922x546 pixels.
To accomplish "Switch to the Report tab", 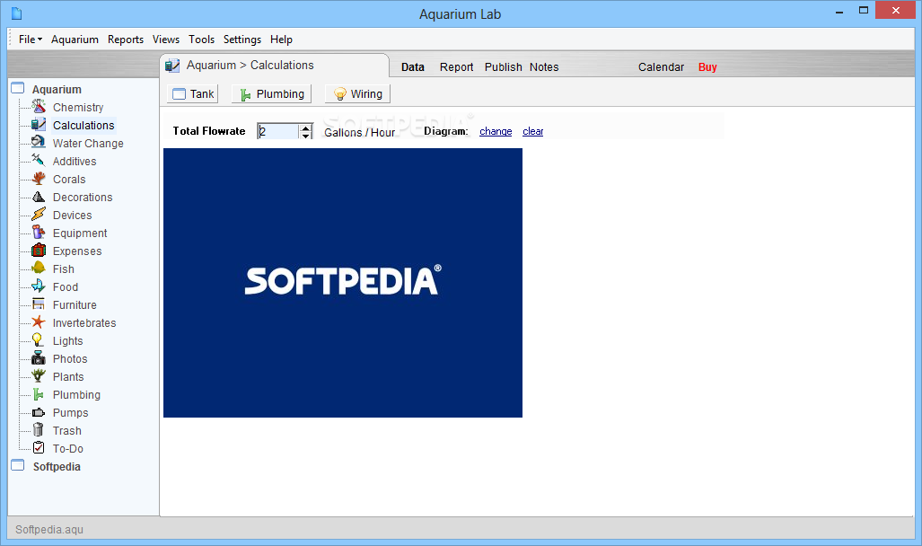I will pyautogui.click(x=456, y=67).
